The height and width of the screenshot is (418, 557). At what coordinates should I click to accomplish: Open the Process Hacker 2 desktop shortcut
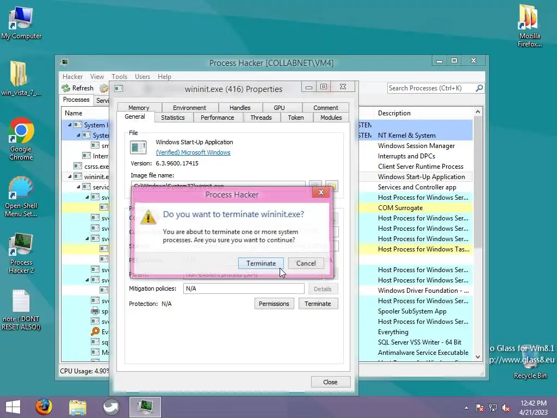[21, 254]
